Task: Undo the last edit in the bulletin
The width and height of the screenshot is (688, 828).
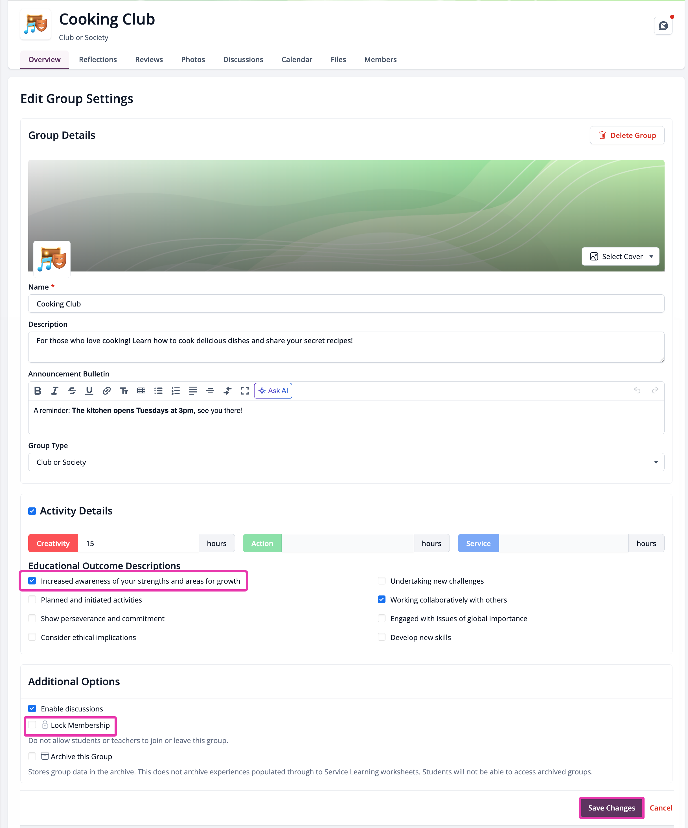Action: tap(637, 390)
